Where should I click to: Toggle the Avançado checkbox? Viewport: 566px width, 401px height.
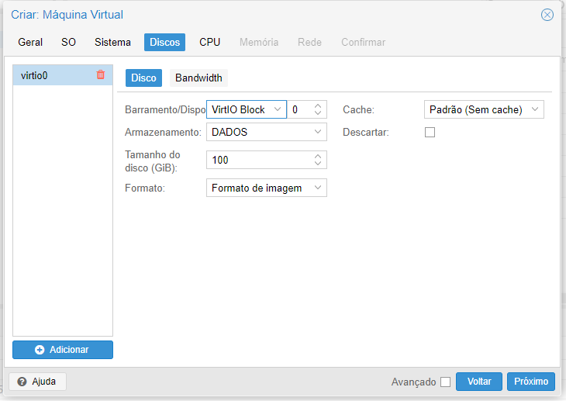(x=446, y=382)
